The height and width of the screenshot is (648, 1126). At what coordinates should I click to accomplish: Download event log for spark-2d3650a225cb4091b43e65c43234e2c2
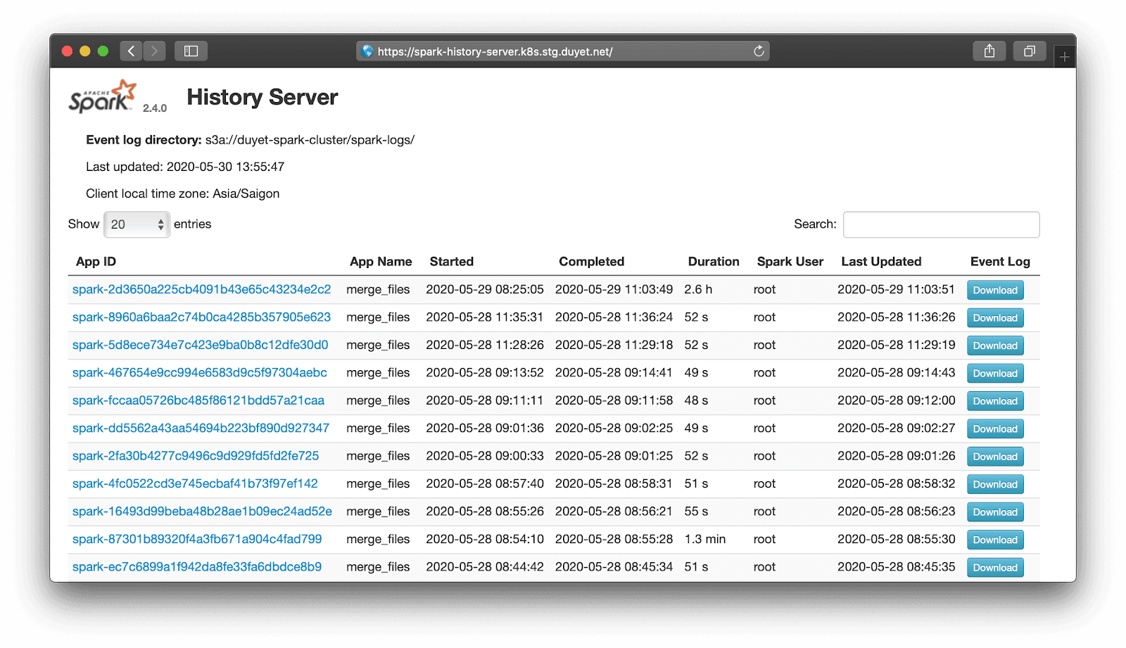[x=994, y=289]
